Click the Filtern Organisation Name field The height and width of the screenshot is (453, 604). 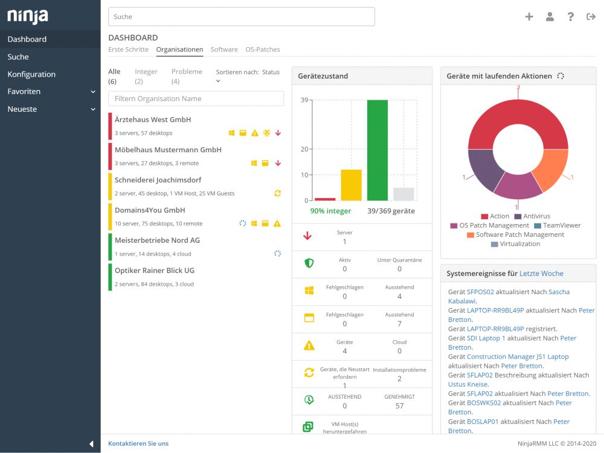pyautogui.click(x=196, y=98)
